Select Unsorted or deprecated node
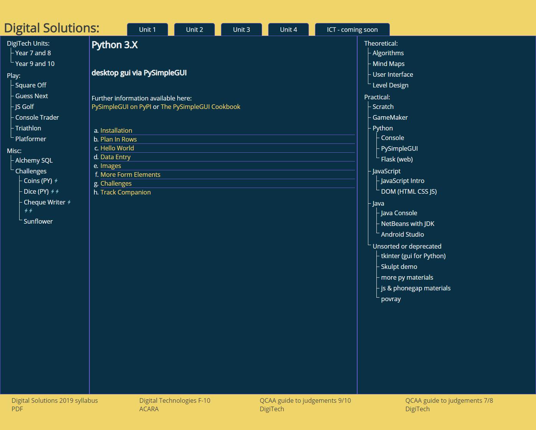536x430 pixels. click(x=407, y=246)
